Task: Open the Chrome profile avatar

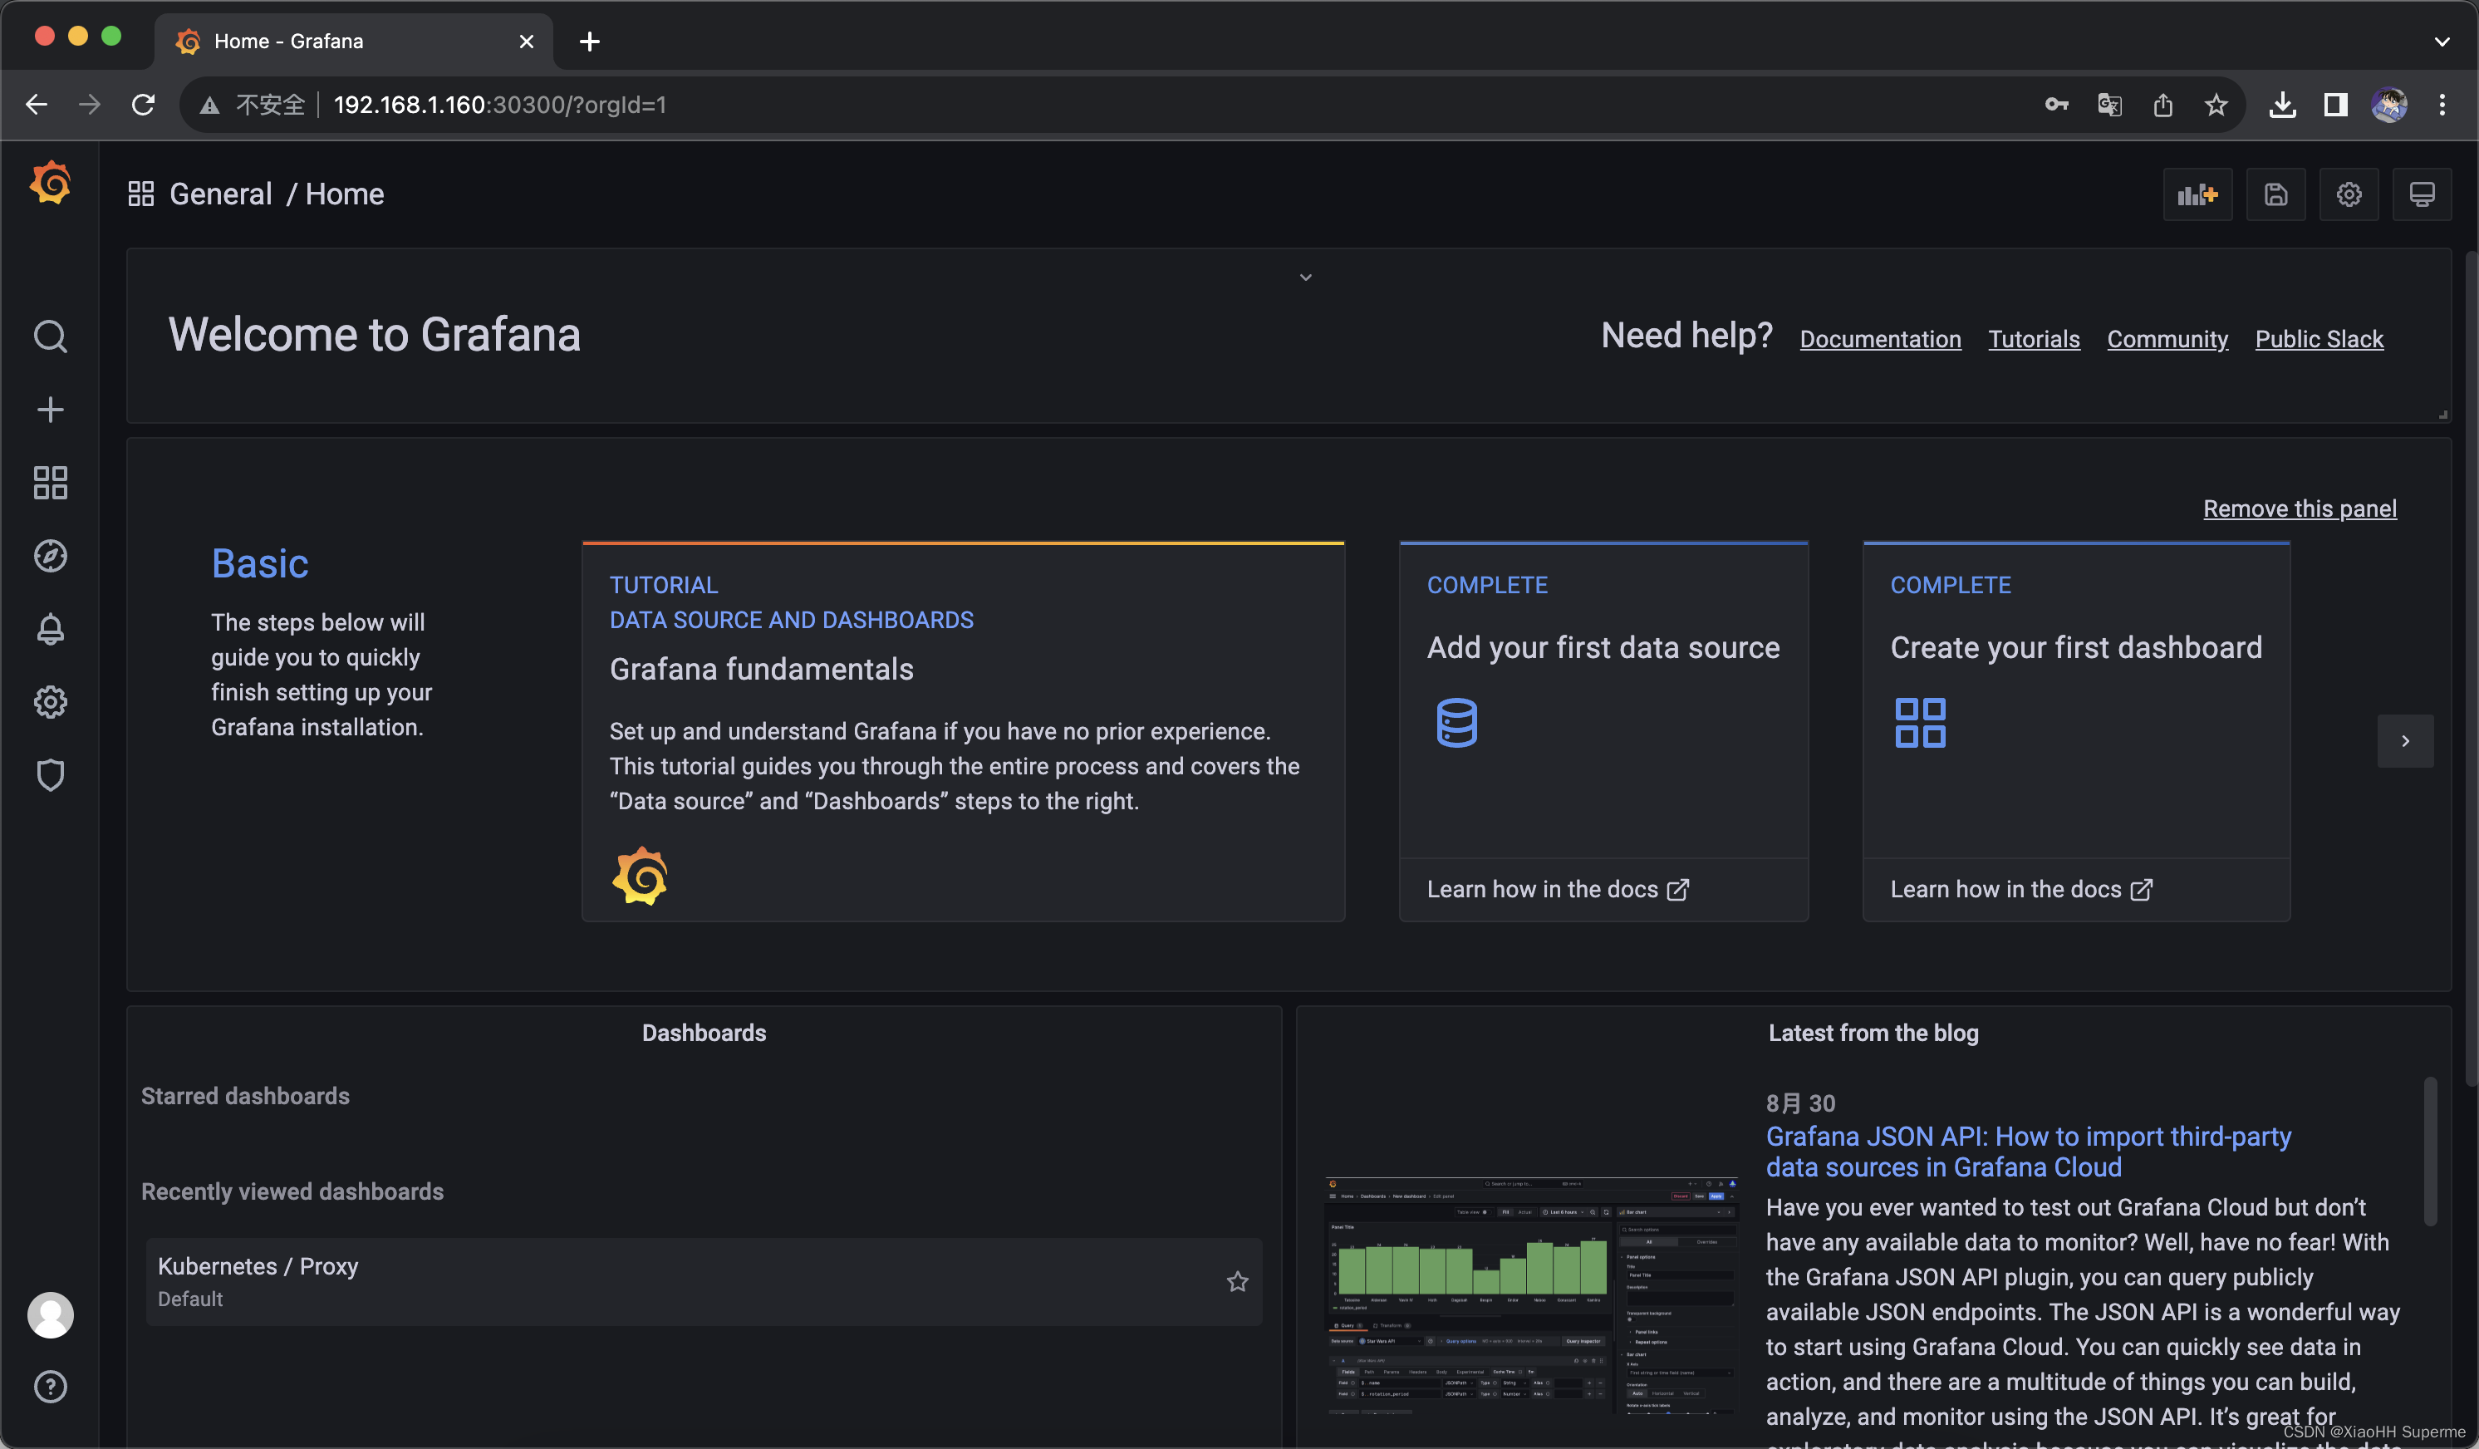Action: coord(2388,105)
